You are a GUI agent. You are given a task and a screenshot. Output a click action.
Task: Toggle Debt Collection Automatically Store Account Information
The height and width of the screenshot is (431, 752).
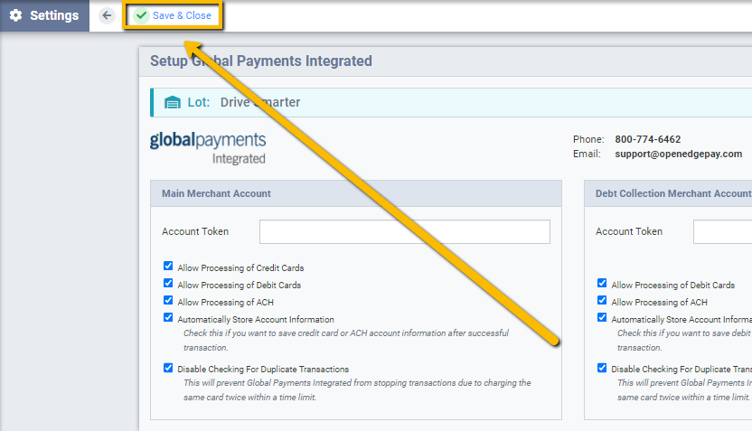(602, 317)
